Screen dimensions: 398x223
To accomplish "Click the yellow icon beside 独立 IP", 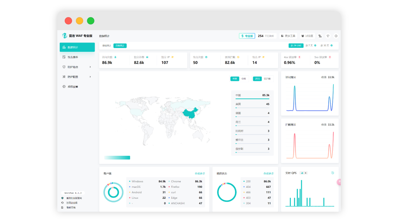I will tap(172, 57).
